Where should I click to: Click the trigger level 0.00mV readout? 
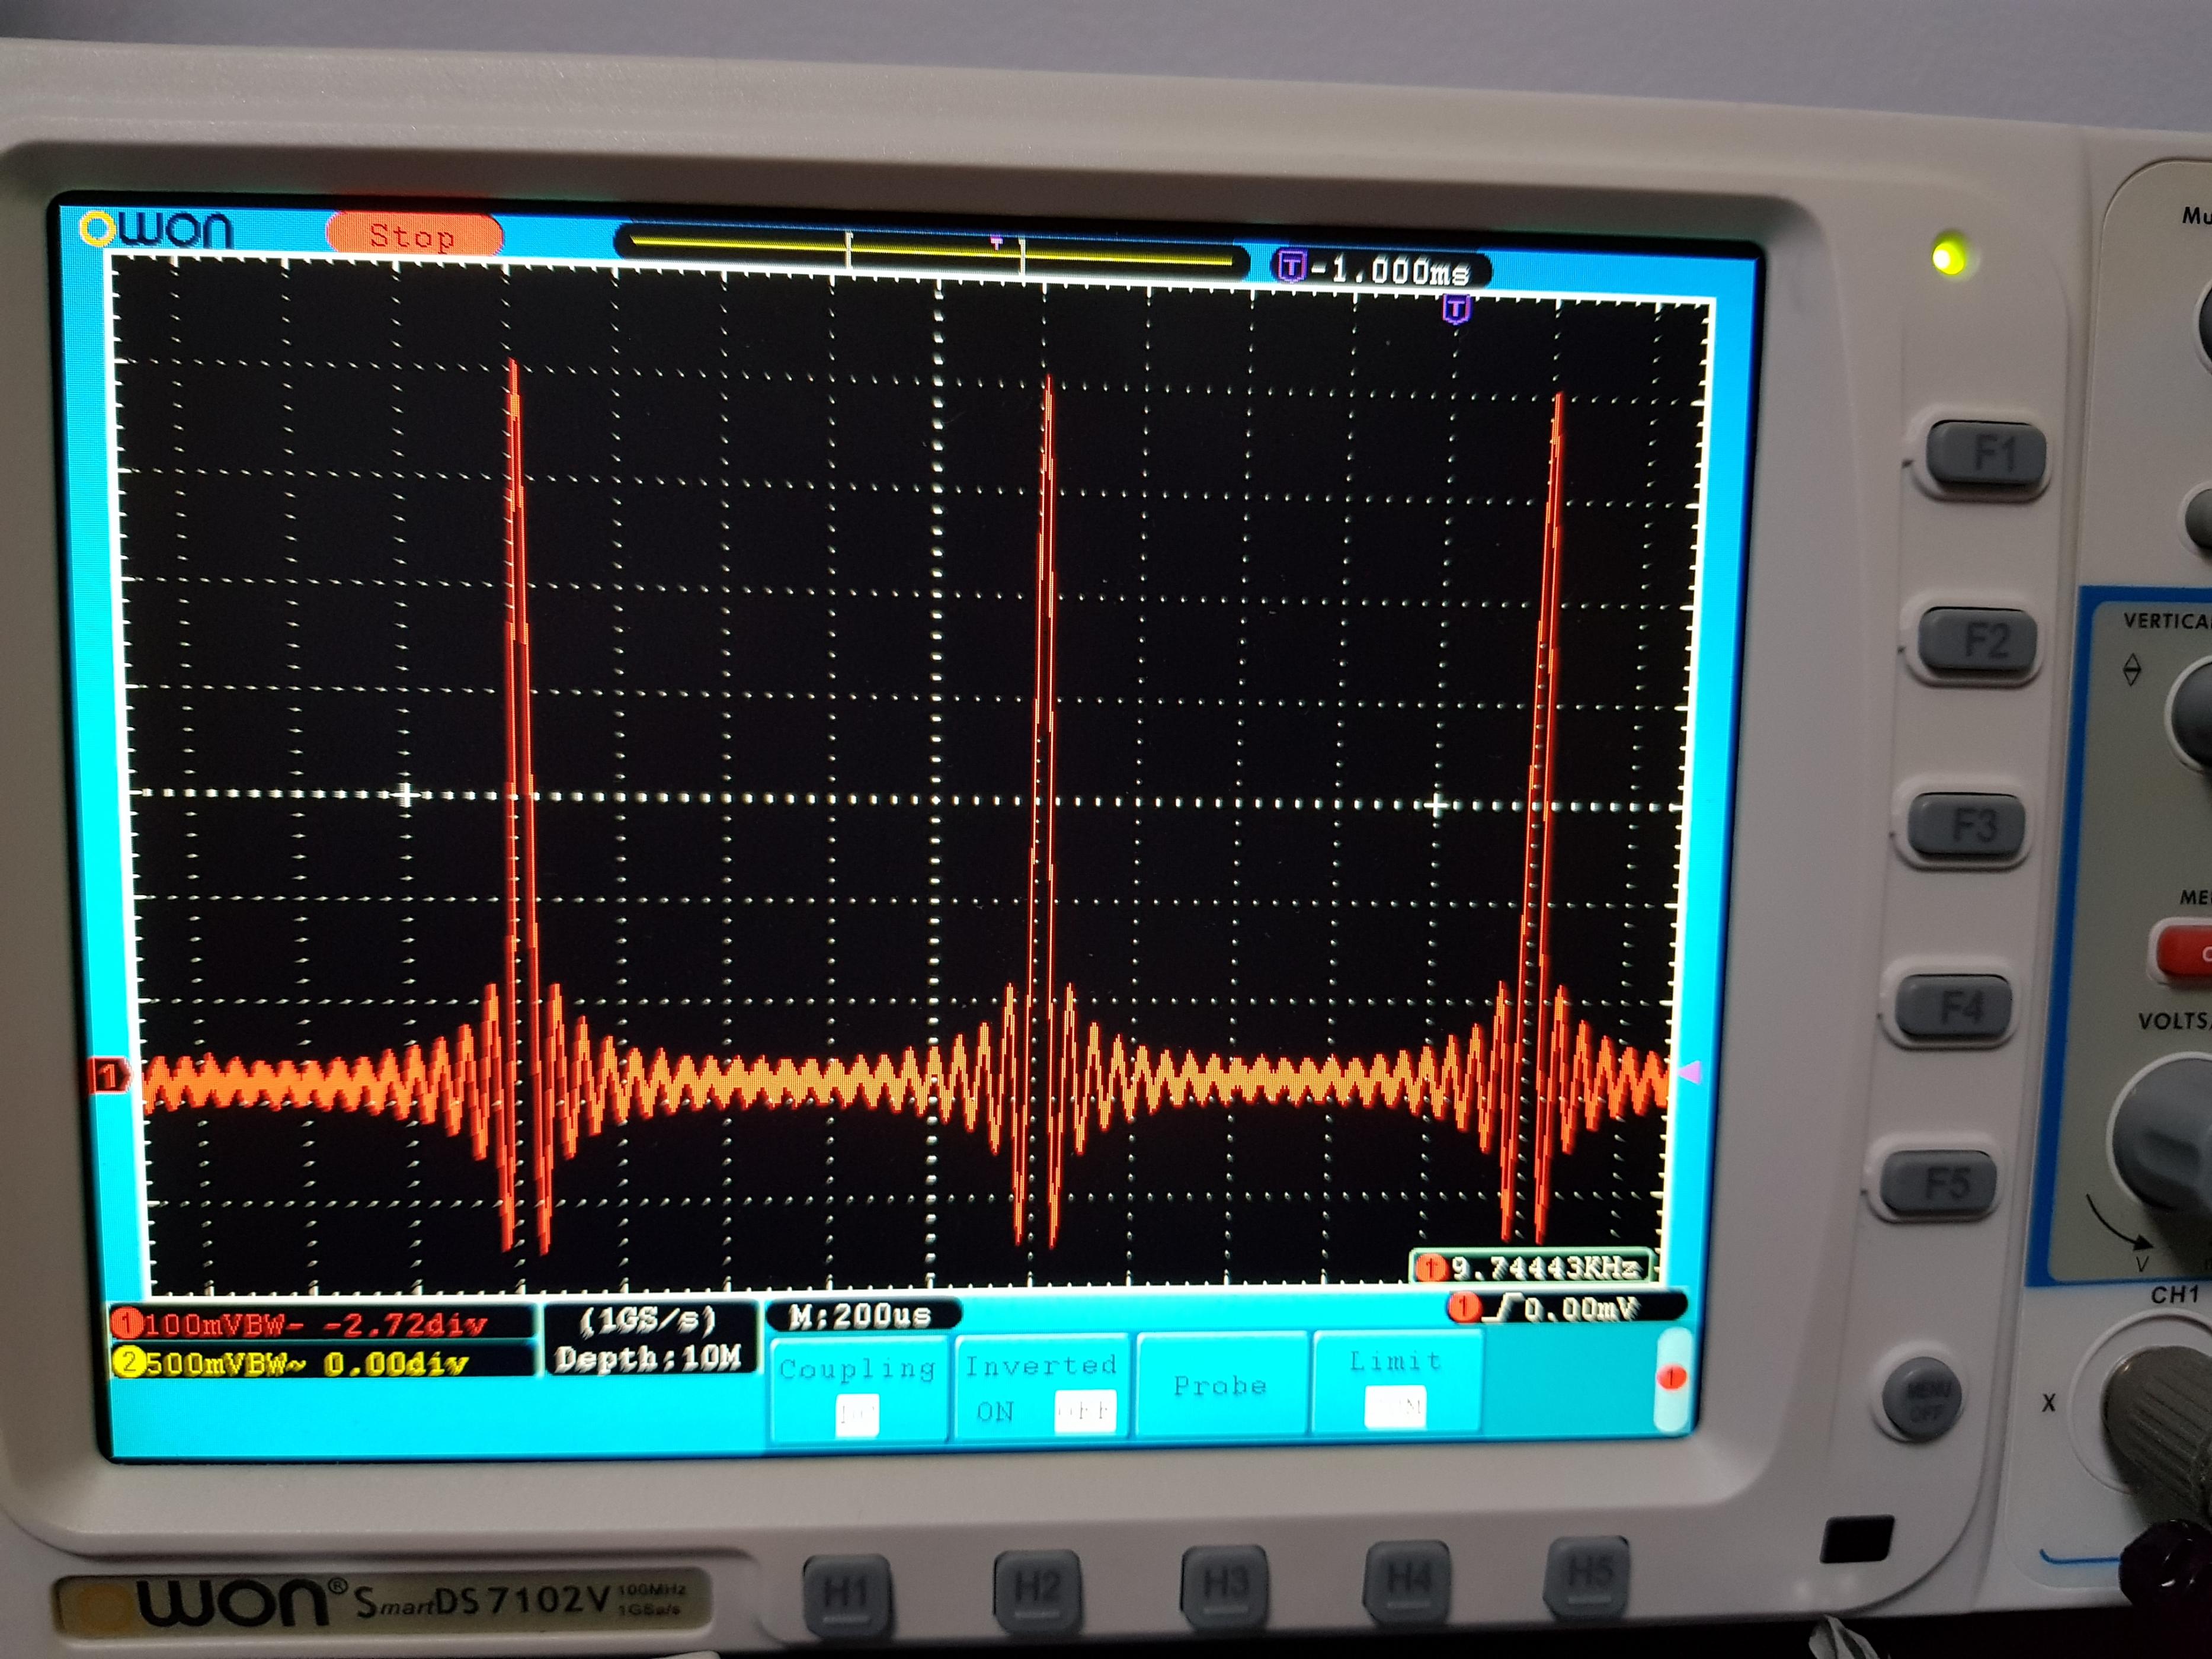click(1567, 1307)
